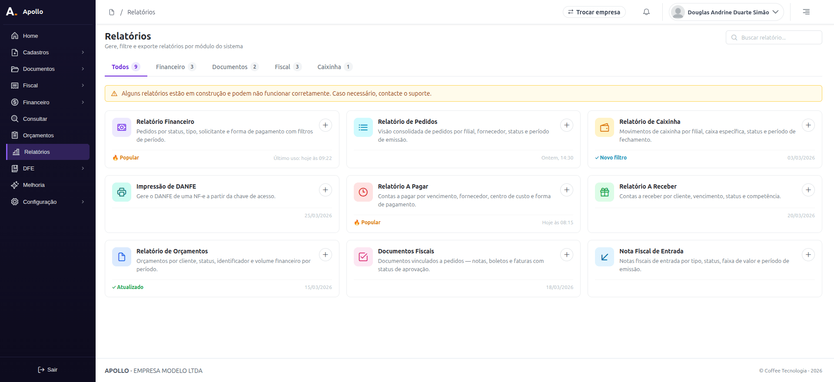This screenshot has width=834, height=382.
Task: Click the Sair logout link
Action: (x=48, y=369)
